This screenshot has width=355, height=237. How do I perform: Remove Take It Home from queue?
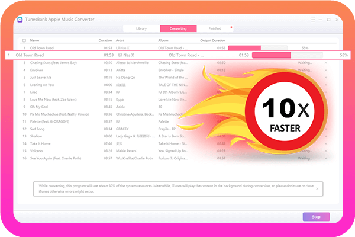point(326,144)
